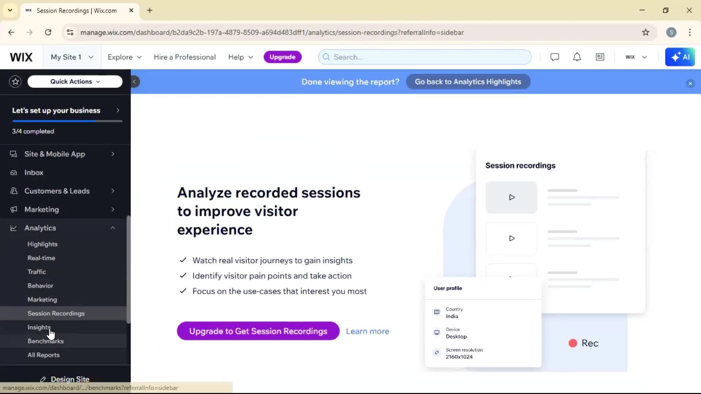Click Design Site button
701x394 pixels.
pos(65,379)
